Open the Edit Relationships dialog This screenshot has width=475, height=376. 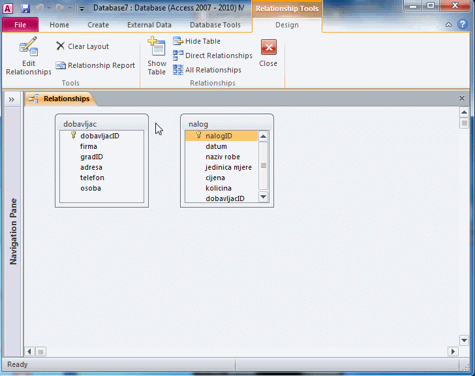tap(28, 56)
